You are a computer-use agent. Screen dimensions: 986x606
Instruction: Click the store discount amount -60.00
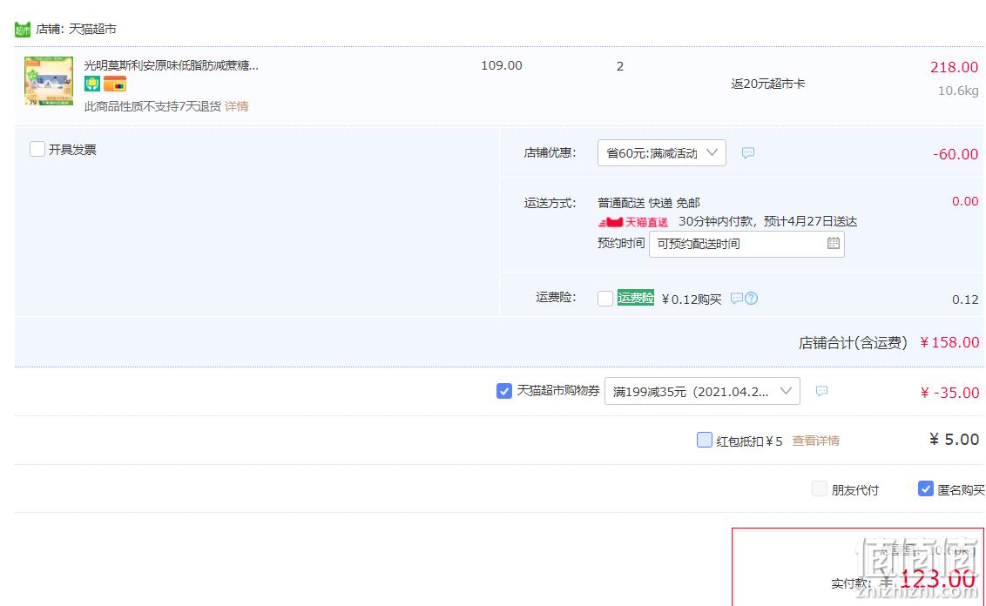coord(956,154)
